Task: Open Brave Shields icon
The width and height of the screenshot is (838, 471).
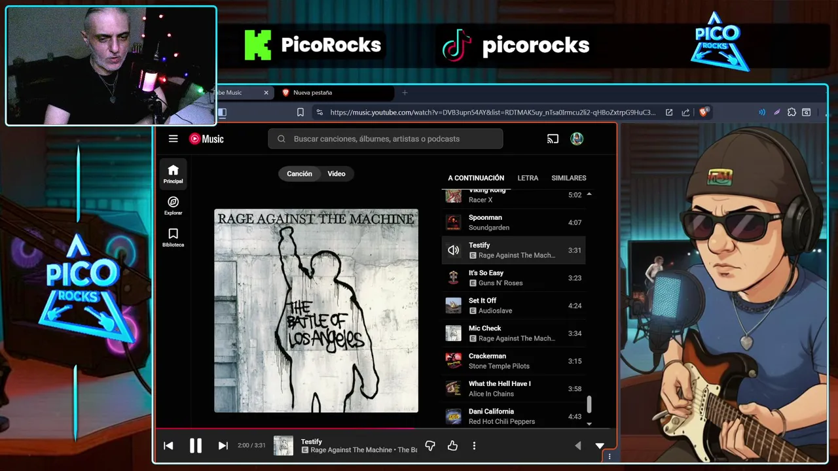Action: 704,112
